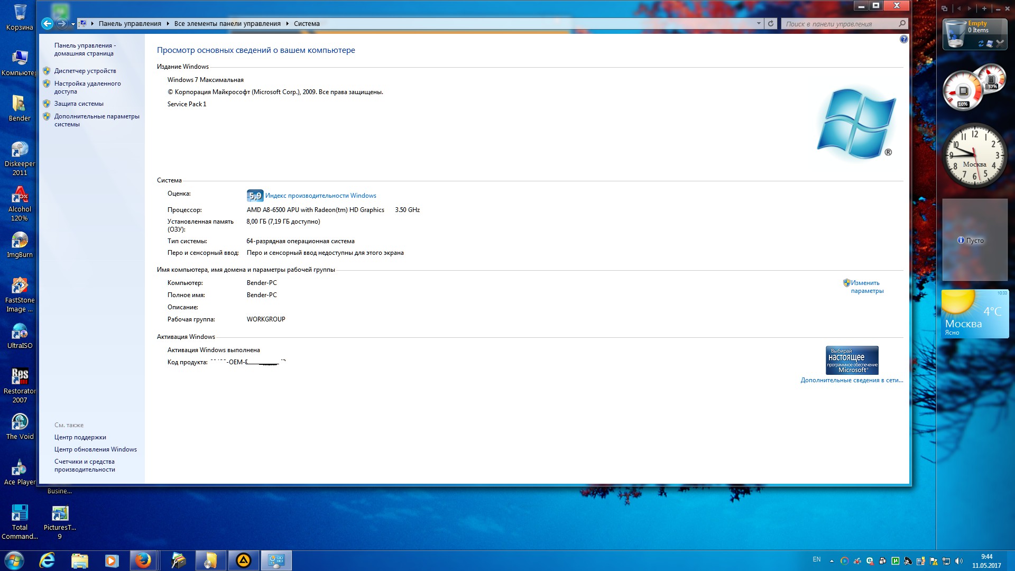
Task: Launch UltraISO from desktop
Action: (20, 336)
